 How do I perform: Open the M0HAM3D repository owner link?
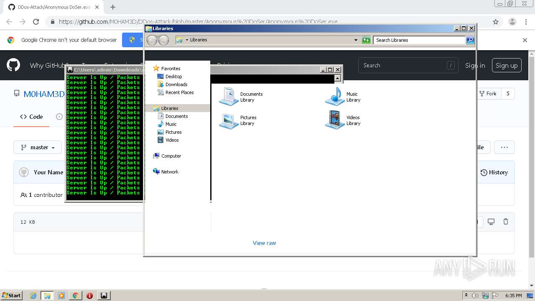click(x=43, y=94)
